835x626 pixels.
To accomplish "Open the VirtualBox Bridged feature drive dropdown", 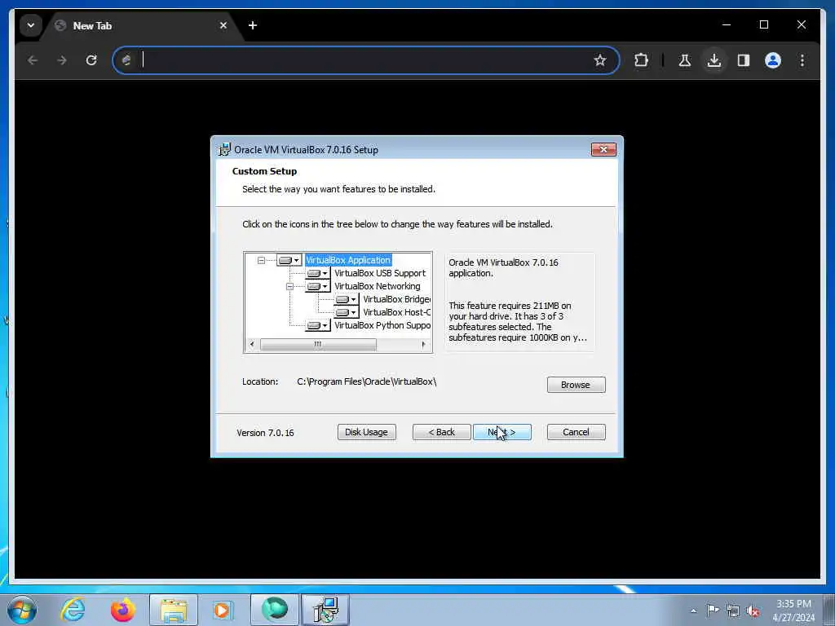I will [346, 299].
